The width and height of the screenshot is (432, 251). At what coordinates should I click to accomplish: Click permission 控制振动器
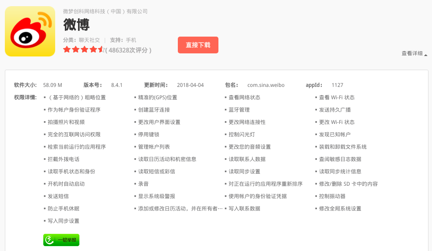click(x=332, y=197)
